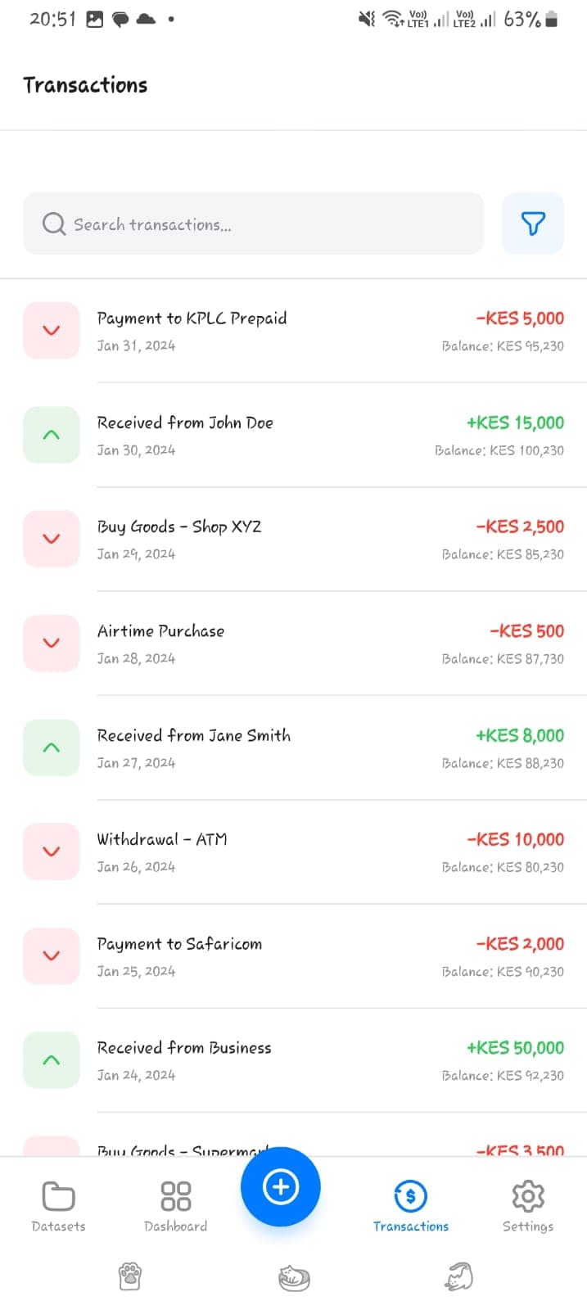Select the Datasets folder icon
587x1310 pixels.
[58, 1196]
